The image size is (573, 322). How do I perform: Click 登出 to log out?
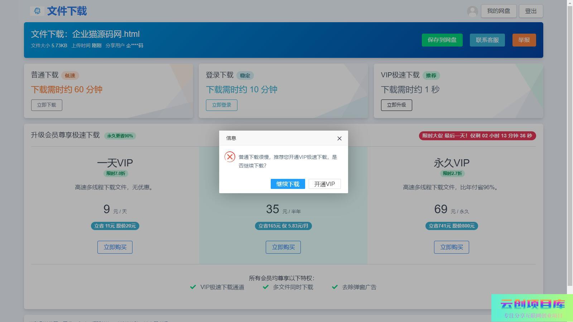point(530,11)
